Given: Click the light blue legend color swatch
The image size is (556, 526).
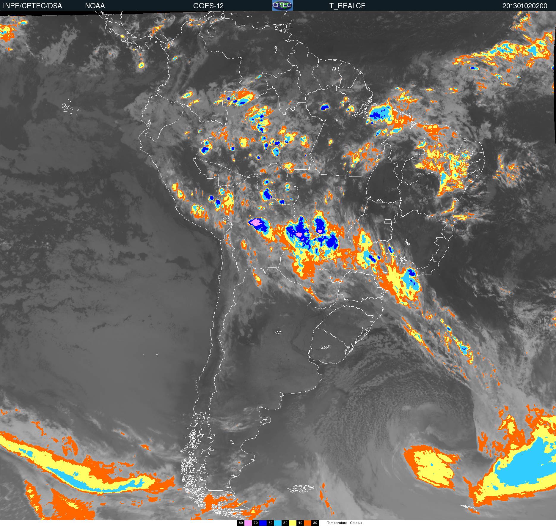Looking at the screenshot, I should pos(278,523).
